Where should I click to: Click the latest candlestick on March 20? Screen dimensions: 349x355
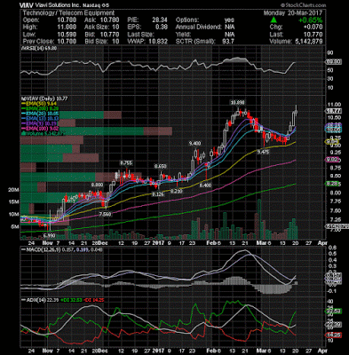pos(296,112)
